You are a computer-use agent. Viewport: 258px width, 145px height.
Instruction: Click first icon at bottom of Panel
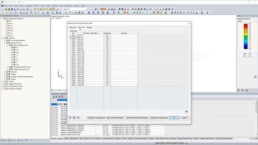239,90
